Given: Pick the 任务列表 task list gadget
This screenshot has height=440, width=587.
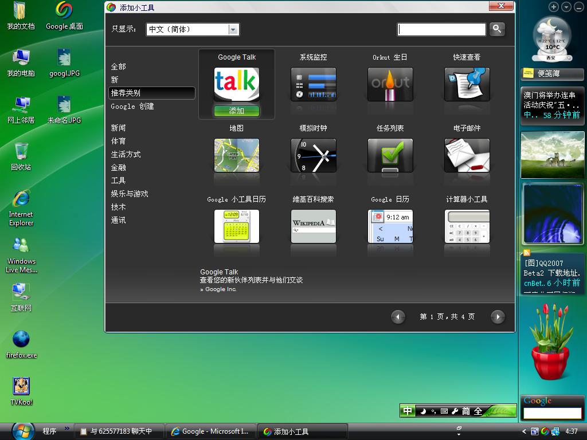Looking at the screenshot, I should click(390, 155).
